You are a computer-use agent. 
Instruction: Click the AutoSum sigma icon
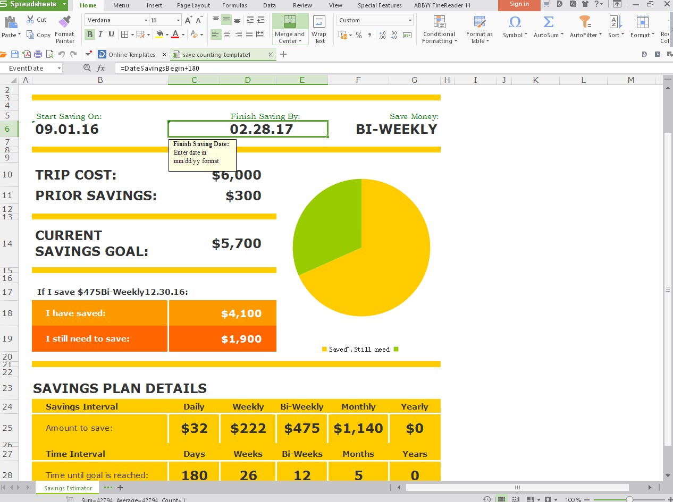548,22
